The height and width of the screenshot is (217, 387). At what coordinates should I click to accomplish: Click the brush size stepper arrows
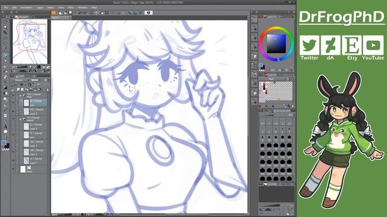point(294,115)
